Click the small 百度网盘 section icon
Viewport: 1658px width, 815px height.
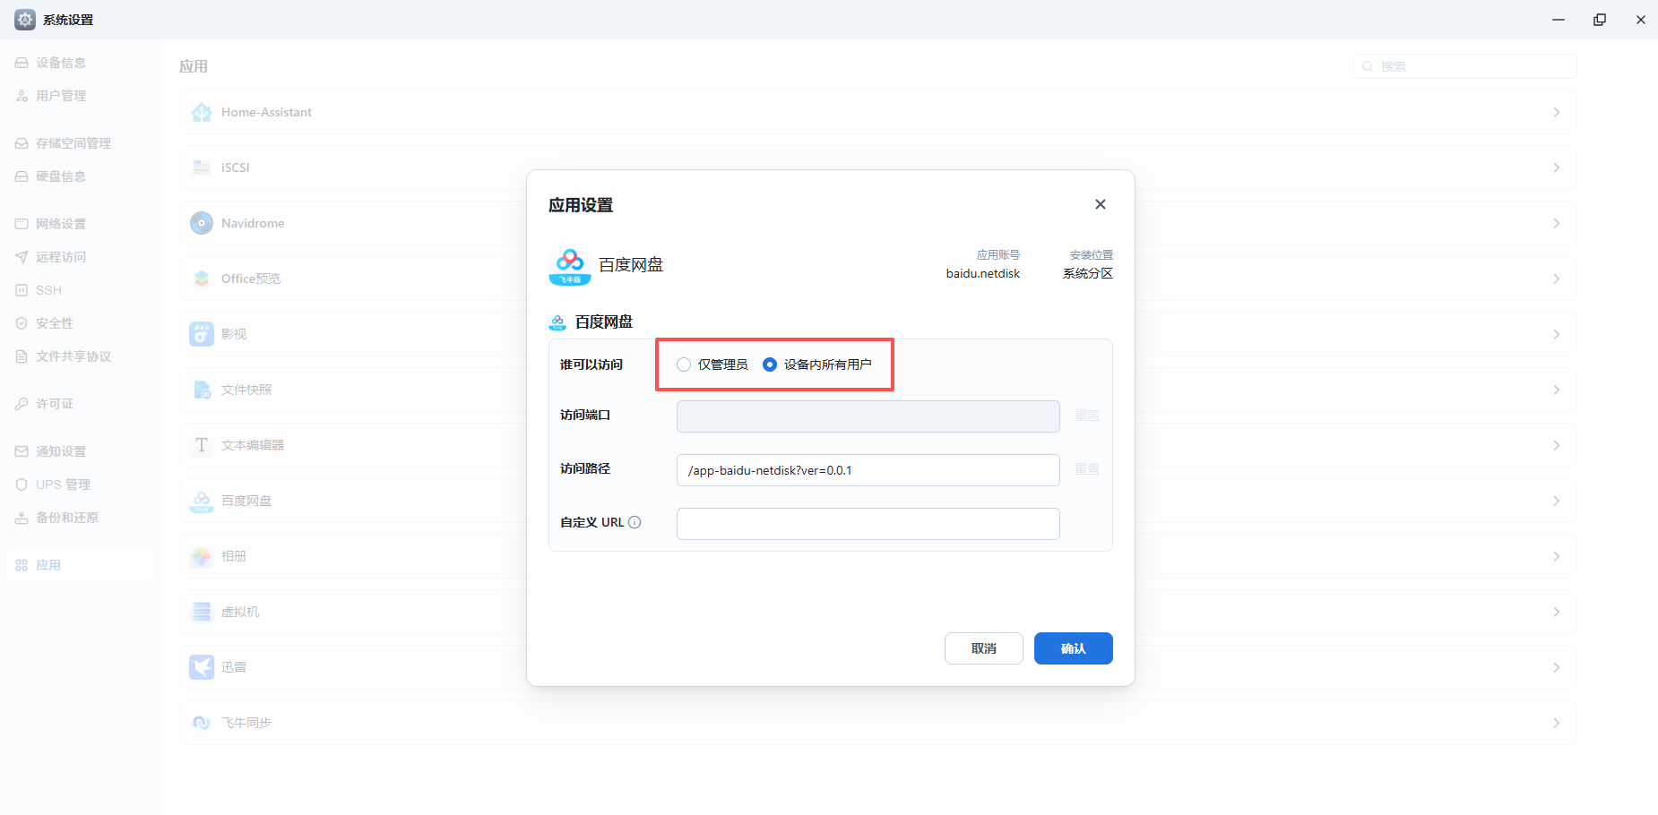click(x=557, y=322)
